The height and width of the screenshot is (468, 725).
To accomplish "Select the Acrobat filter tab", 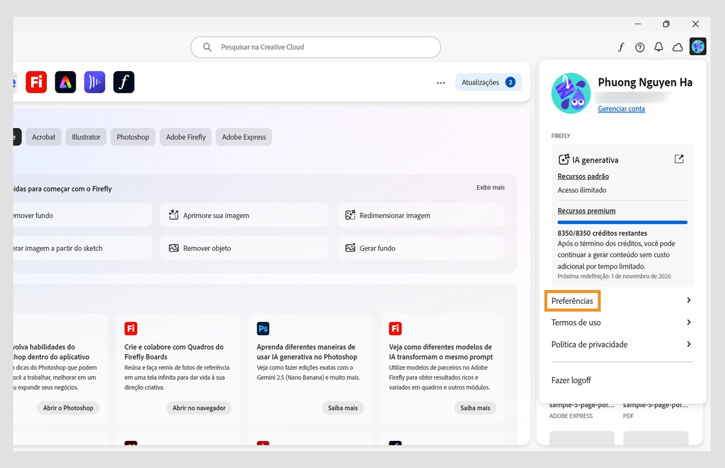I will 43,137.
